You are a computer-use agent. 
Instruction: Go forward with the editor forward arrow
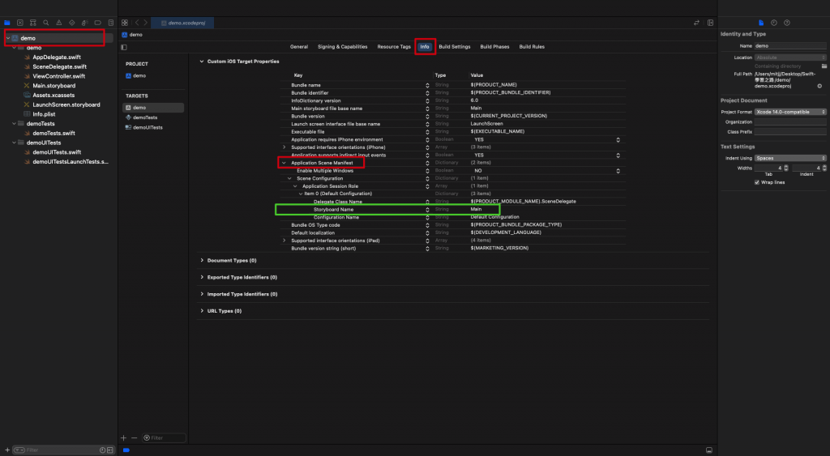point(146,23)
